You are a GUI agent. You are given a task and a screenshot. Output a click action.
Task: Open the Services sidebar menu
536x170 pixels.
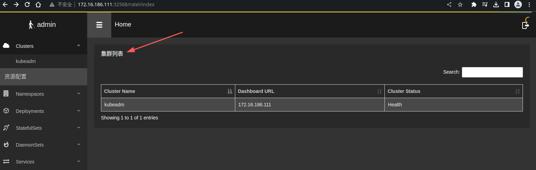click(x=25, y=162)
